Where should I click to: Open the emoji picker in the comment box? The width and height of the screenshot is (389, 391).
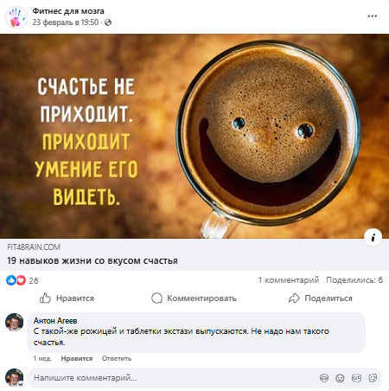(x=340, y=378)
